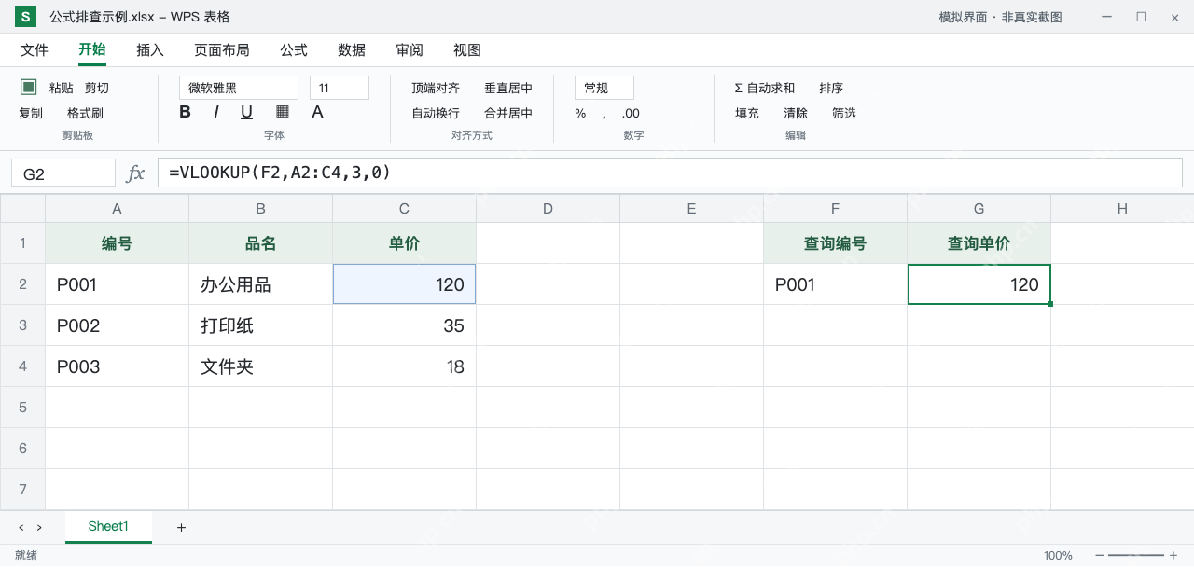Click the 筛选 filter button
The height and width of the screenshot is (567, 1194).
pyautogui.click(x=844, y=113)
